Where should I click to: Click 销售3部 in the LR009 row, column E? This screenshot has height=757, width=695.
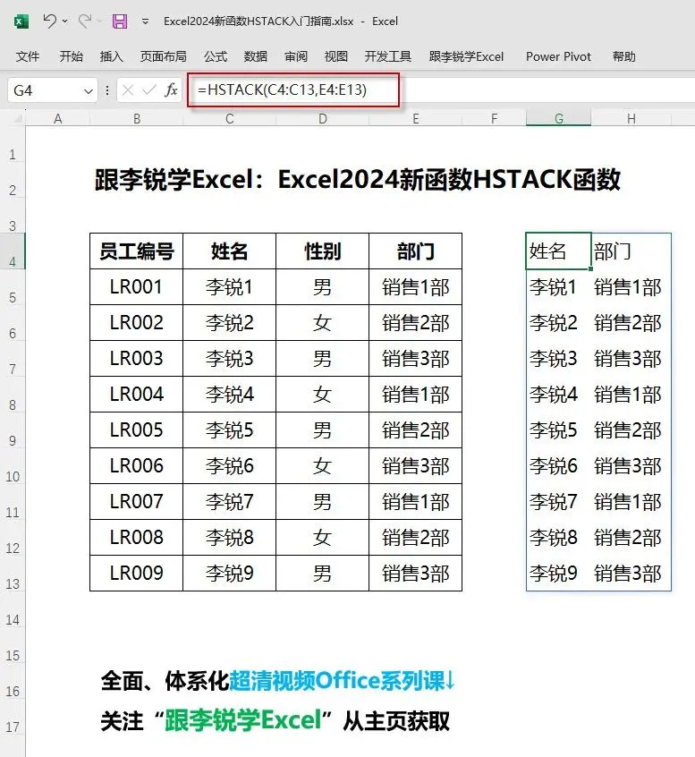[x=416, y=573]
